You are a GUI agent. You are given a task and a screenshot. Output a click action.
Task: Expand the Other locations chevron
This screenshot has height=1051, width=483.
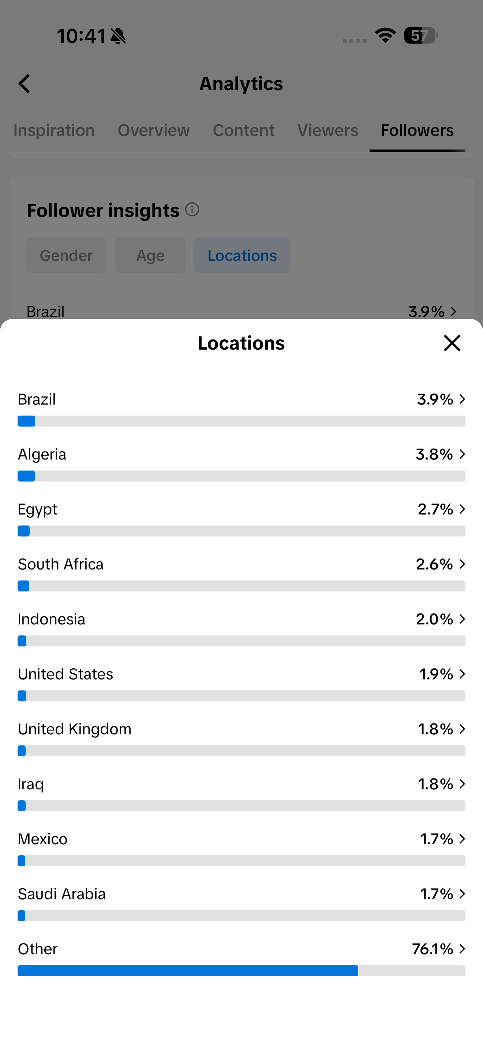[x=462, y=949]
